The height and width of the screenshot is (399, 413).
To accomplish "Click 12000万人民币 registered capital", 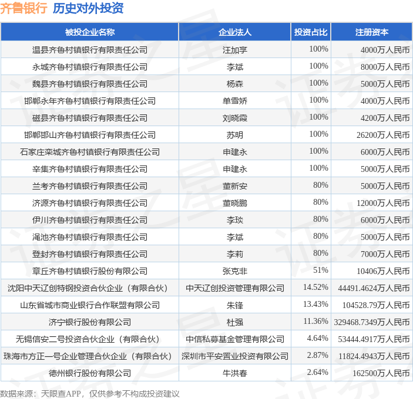I will click(383, 203).
